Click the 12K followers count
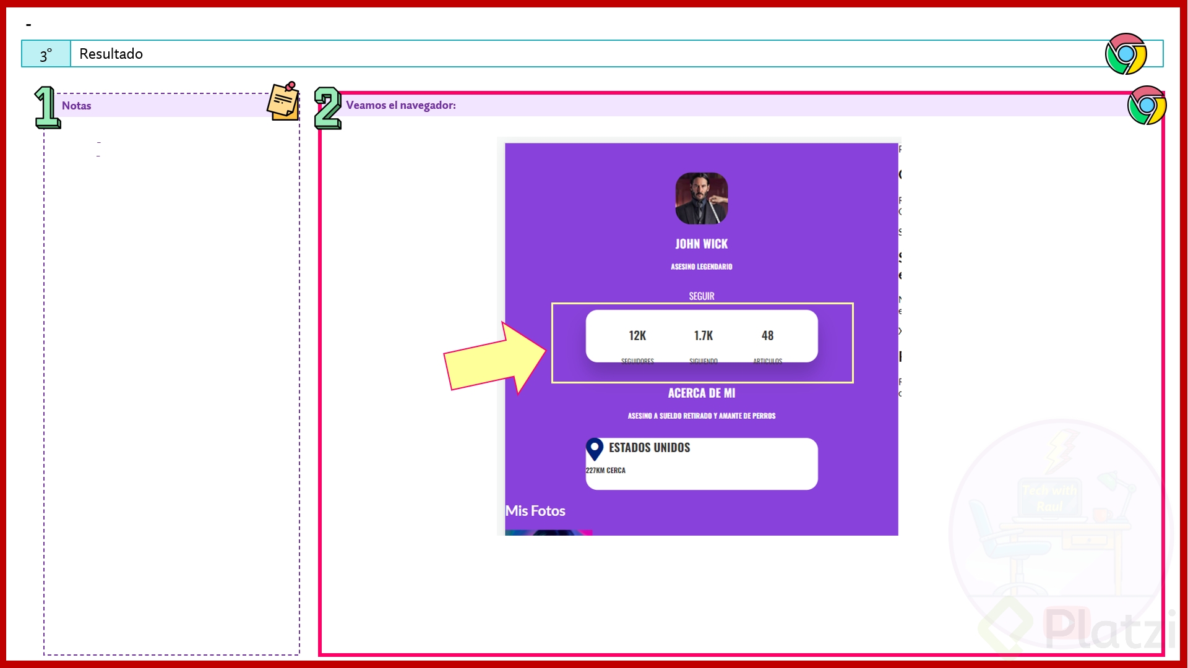Viewport: 1188px width, 668px height. pyautogui.click(x=637, y=335)
